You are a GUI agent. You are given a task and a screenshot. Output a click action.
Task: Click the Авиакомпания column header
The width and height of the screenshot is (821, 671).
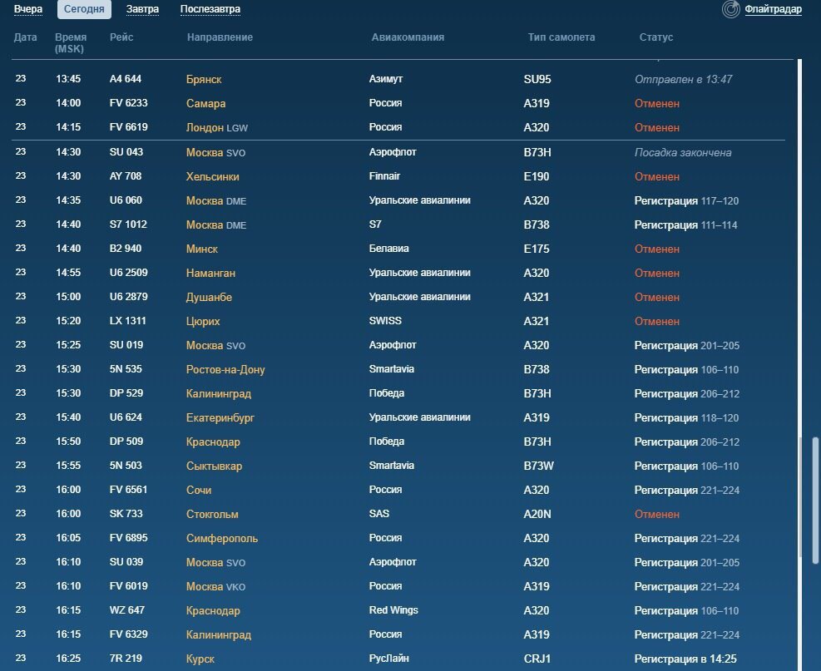pos(408,37)
